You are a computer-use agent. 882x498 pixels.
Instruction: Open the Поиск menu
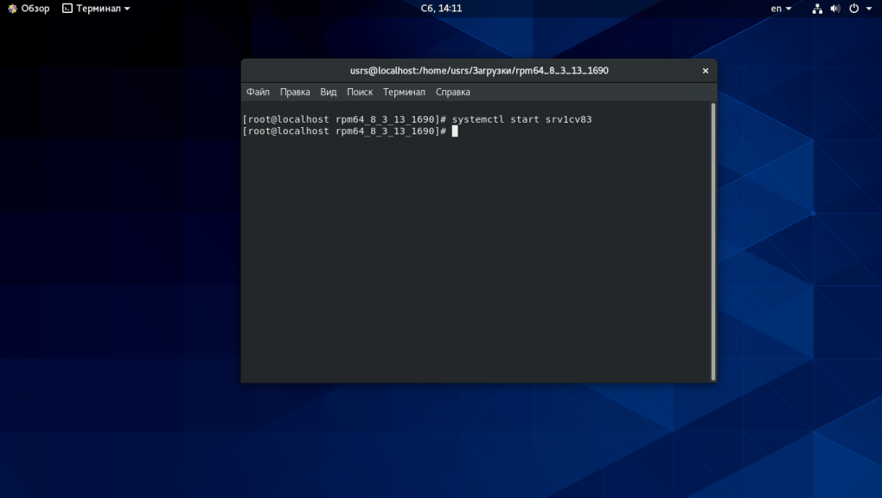[360, 92]
